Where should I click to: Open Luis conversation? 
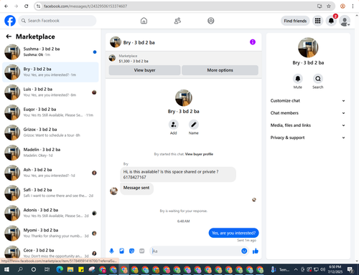click(x=50, y=92)
